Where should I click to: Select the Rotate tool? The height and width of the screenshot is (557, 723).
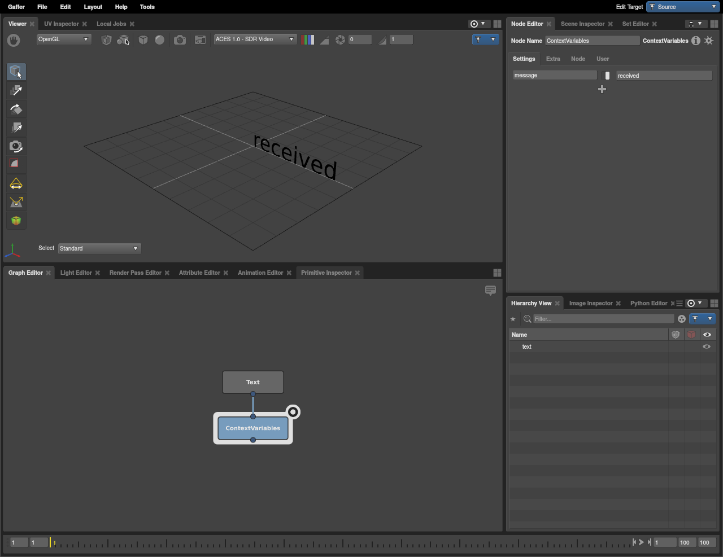point(16,109)
